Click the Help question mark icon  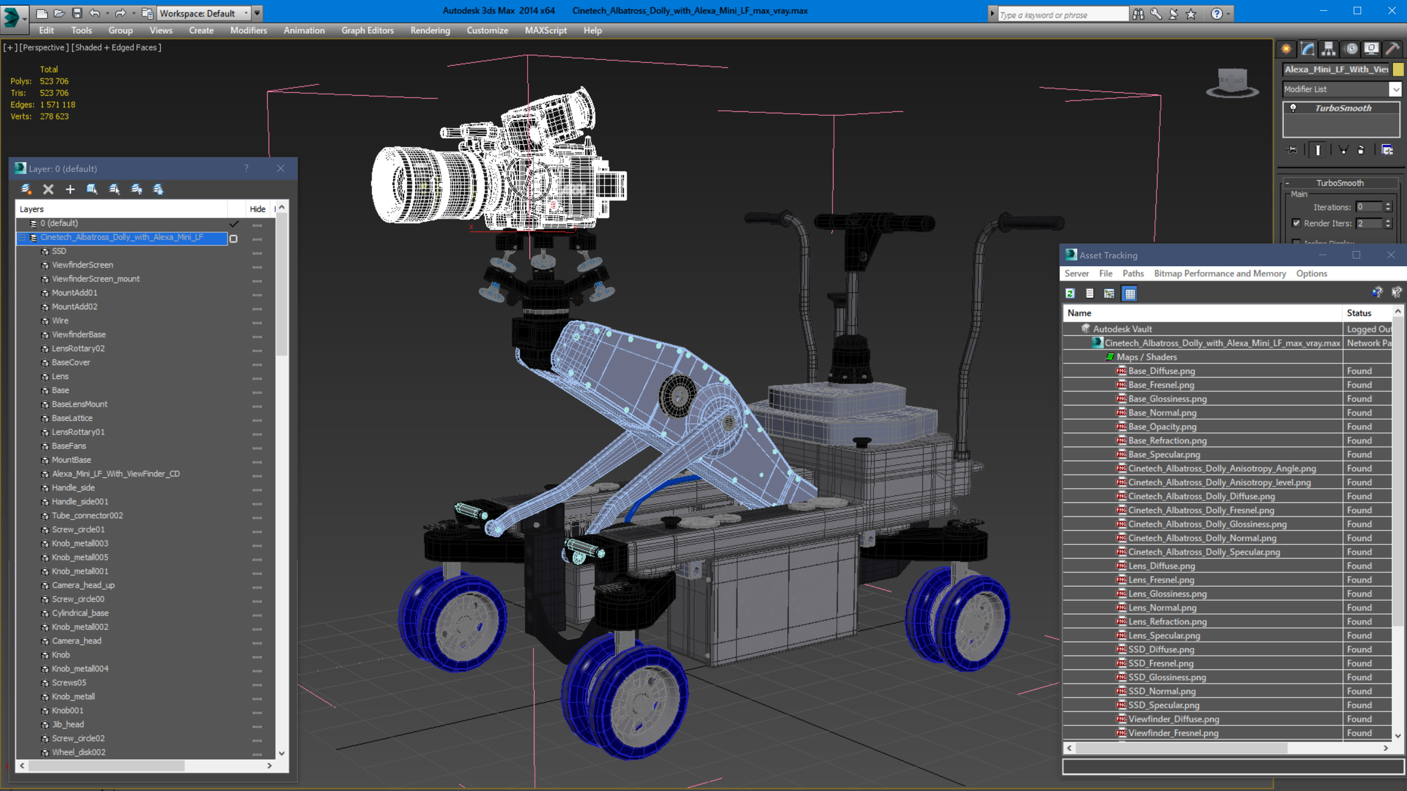[x=1216, y=14]
